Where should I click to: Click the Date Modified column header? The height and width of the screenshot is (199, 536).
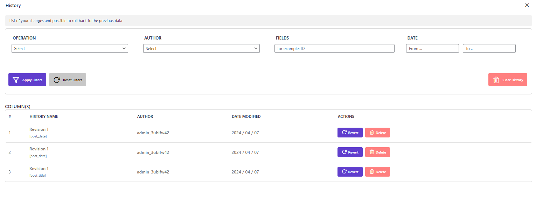(246, 116)
